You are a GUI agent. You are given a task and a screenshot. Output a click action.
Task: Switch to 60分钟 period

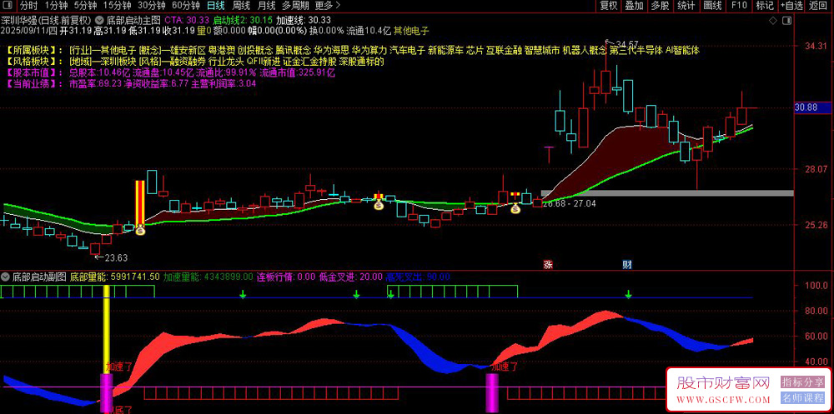tap(186, 6)
